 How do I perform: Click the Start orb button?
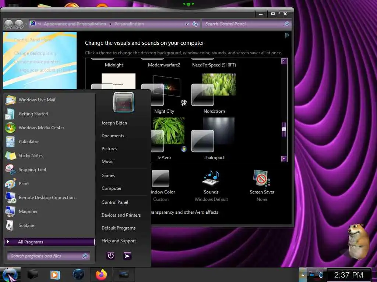pyautogui.click(x=10, y=275)
